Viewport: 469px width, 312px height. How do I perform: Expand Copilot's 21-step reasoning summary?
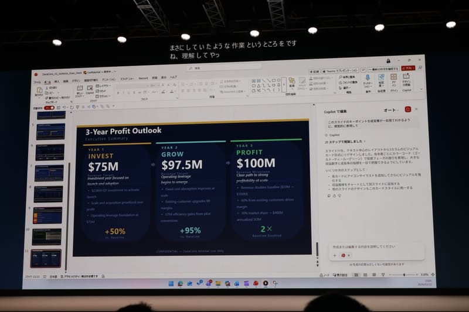[345, 142]
